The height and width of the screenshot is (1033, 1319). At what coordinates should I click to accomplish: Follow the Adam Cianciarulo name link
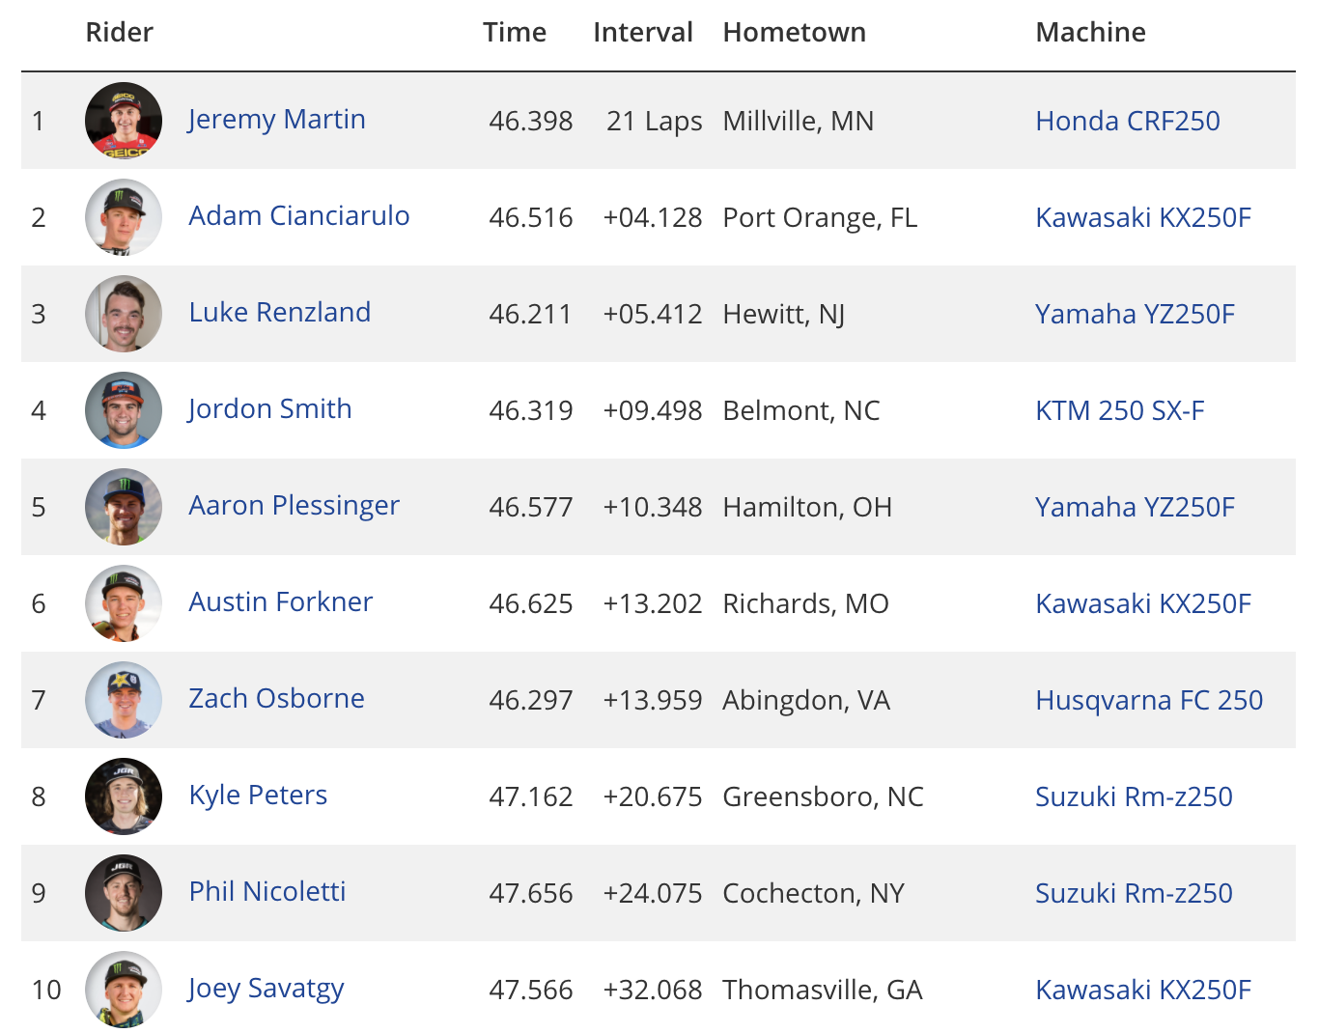[299, 216]
